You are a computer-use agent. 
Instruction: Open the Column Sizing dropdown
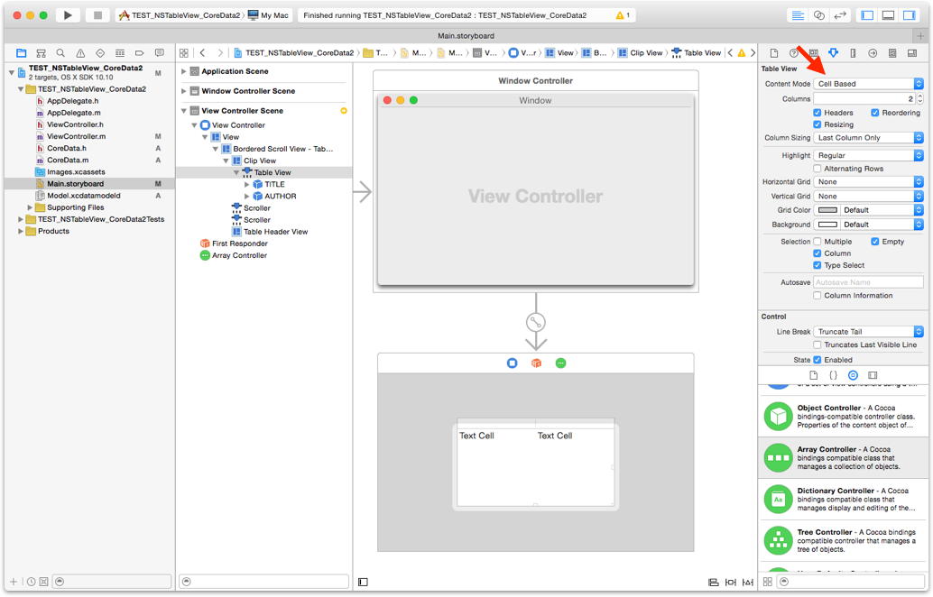(868, 137)
